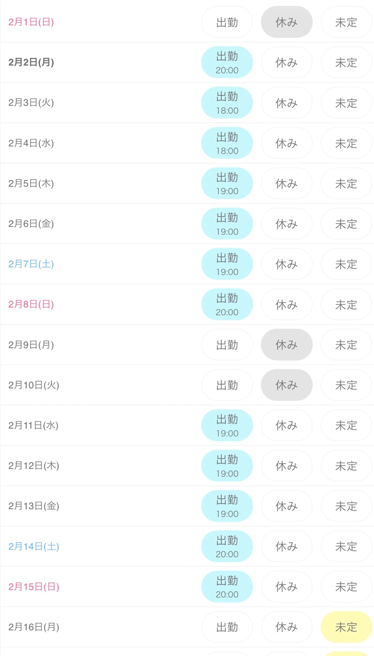Switch February 9 to 出勤

(x=227, y=345)
